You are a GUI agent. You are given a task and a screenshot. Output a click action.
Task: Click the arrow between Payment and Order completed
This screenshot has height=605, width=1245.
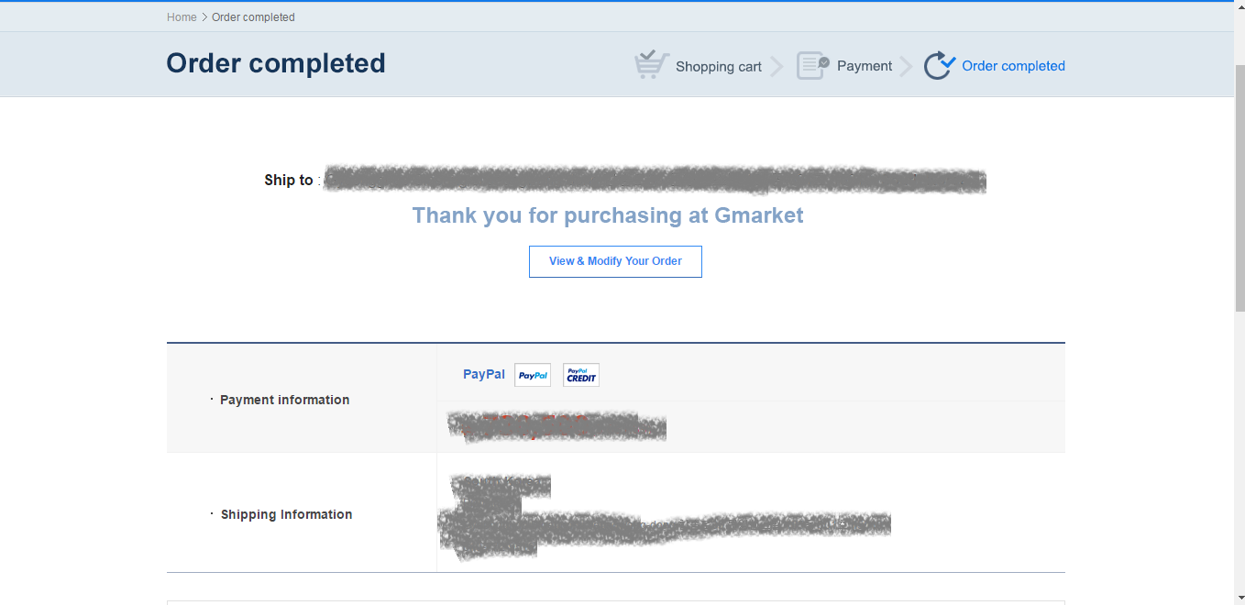point(907,66)
